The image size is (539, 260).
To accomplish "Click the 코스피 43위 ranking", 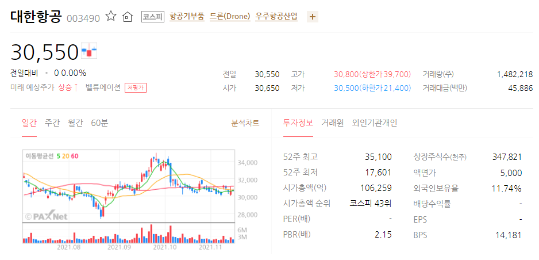I will tap(371, 204).
